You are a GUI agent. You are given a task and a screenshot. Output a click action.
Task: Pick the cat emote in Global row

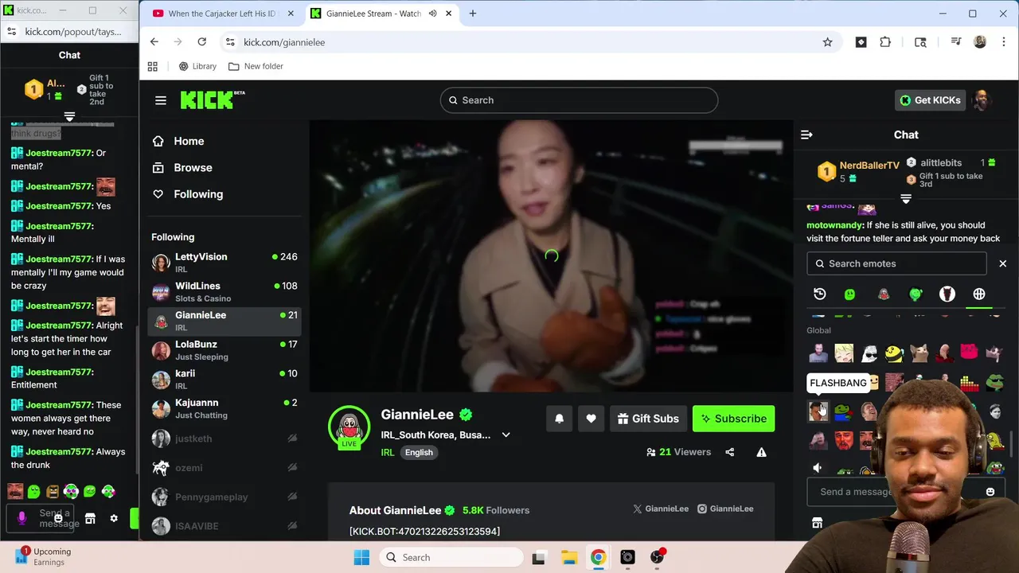click(919, 353)
